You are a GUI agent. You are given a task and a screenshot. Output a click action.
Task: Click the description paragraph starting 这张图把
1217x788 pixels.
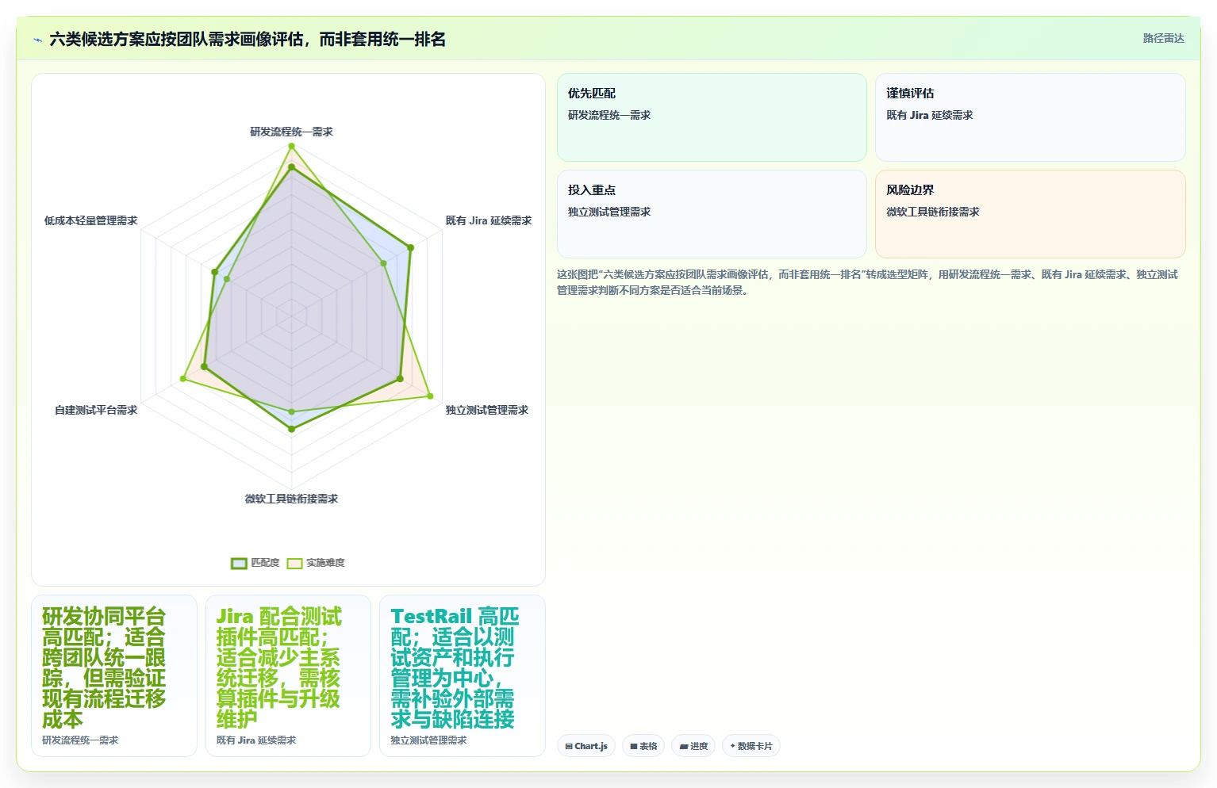click(x=867, y=282)
